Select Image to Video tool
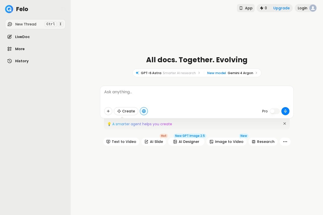 [x=226, y=142]
